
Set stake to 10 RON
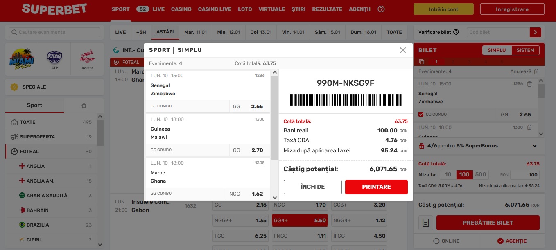[448, 175]
